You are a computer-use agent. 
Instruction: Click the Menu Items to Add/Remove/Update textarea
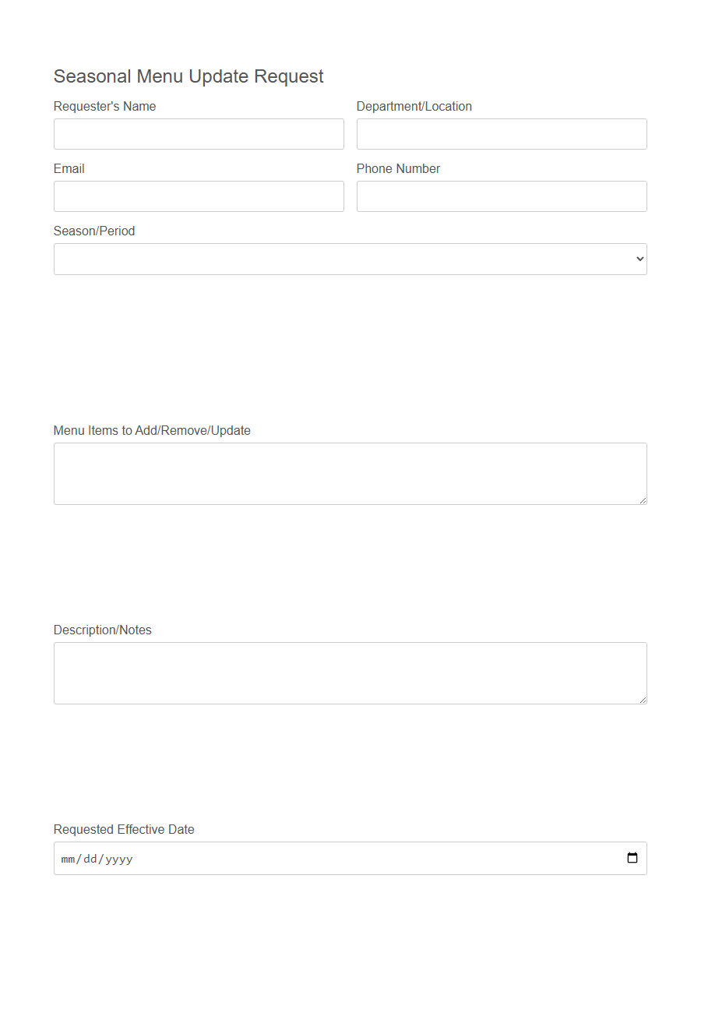coord(350,471)
